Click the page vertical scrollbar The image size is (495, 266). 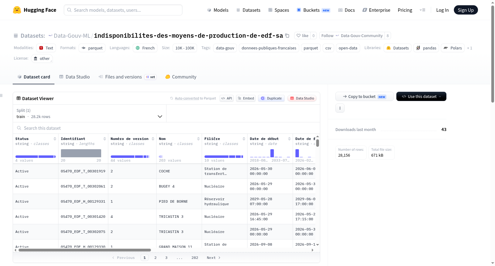click(493, 54)
